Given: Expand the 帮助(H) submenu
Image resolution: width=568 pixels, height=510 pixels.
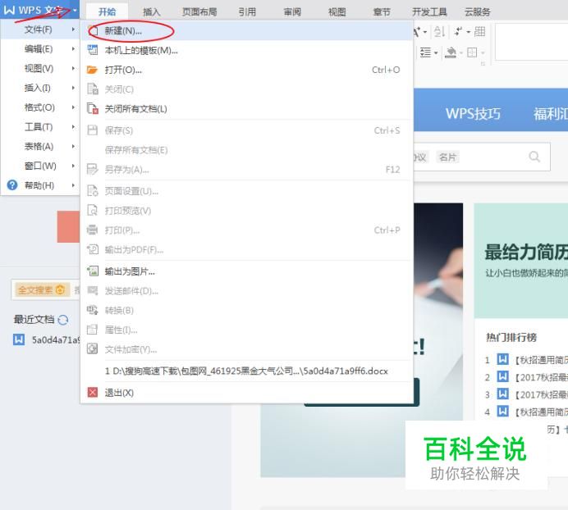Looking at the screenshot, I should tap(73, 185).
